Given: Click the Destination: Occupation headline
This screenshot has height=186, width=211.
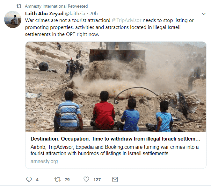Looking at the screenshot, I should (x=115, y=139).
